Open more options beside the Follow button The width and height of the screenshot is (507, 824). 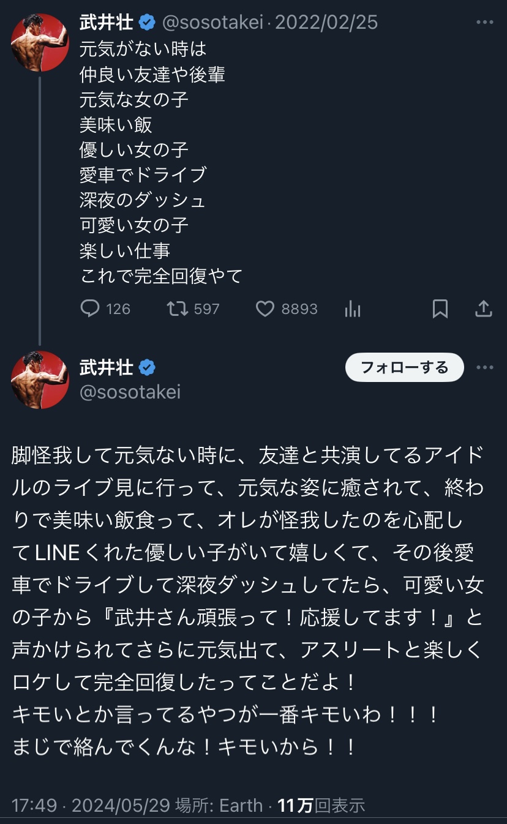(484, 367)
